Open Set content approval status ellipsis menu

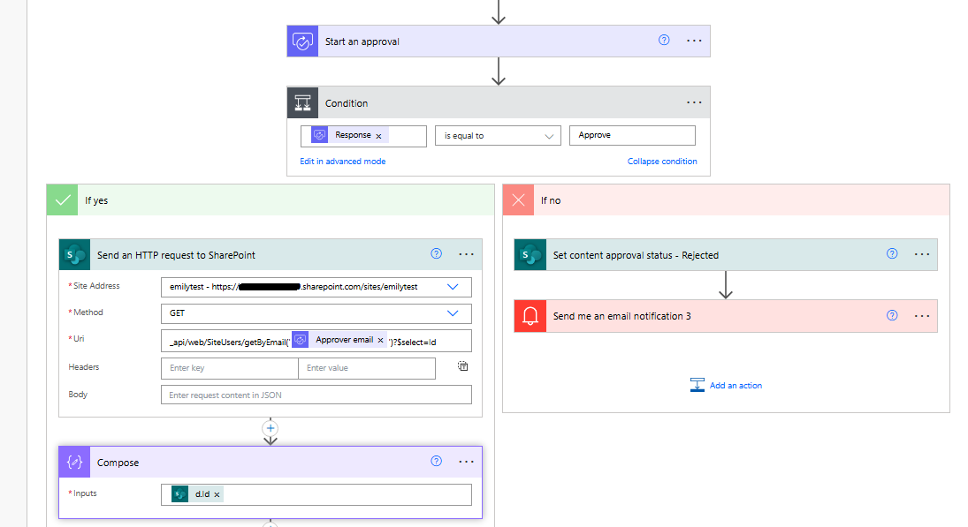point(922,254)
